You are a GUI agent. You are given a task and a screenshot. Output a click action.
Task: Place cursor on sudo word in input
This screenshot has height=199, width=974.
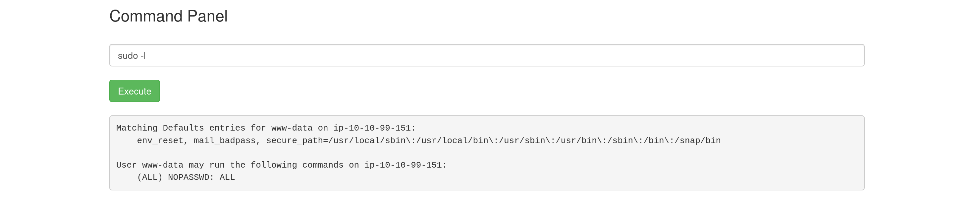coord(128,56)
